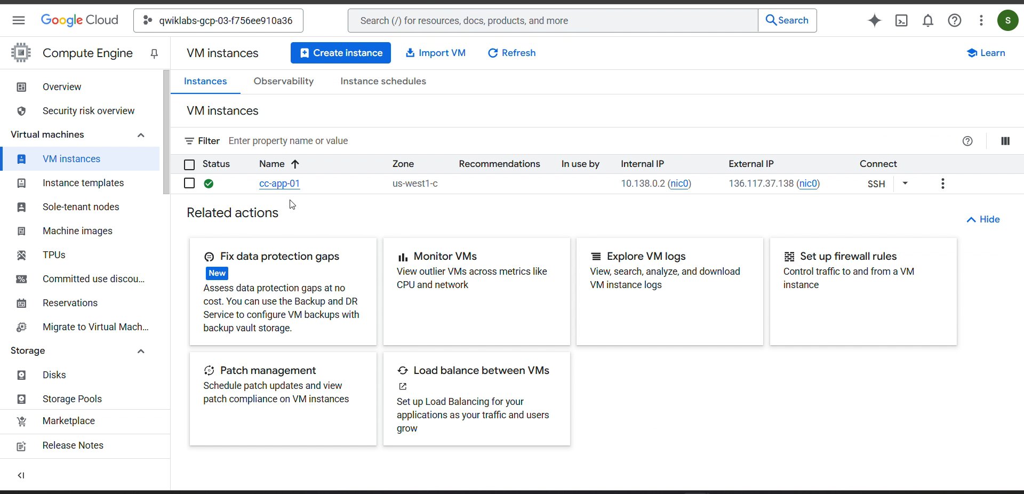Viewport: 1024px width, 494px height.
Task: Open Load balance between VMs card
Action: (x=477, y=399)
